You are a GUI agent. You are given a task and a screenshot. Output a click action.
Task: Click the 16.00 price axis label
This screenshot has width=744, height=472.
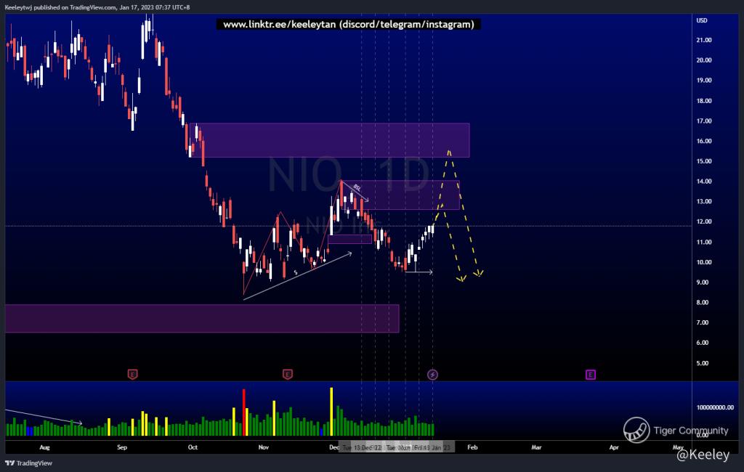[703, 141]
